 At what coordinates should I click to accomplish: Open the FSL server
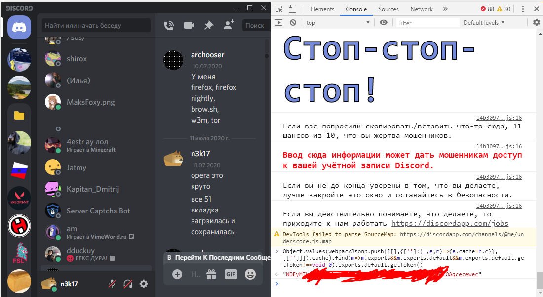pos(19,254)
